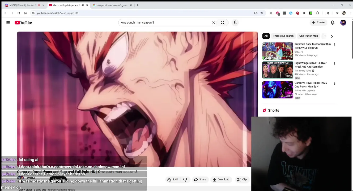View site information icon in address bar

click(33, 13)
